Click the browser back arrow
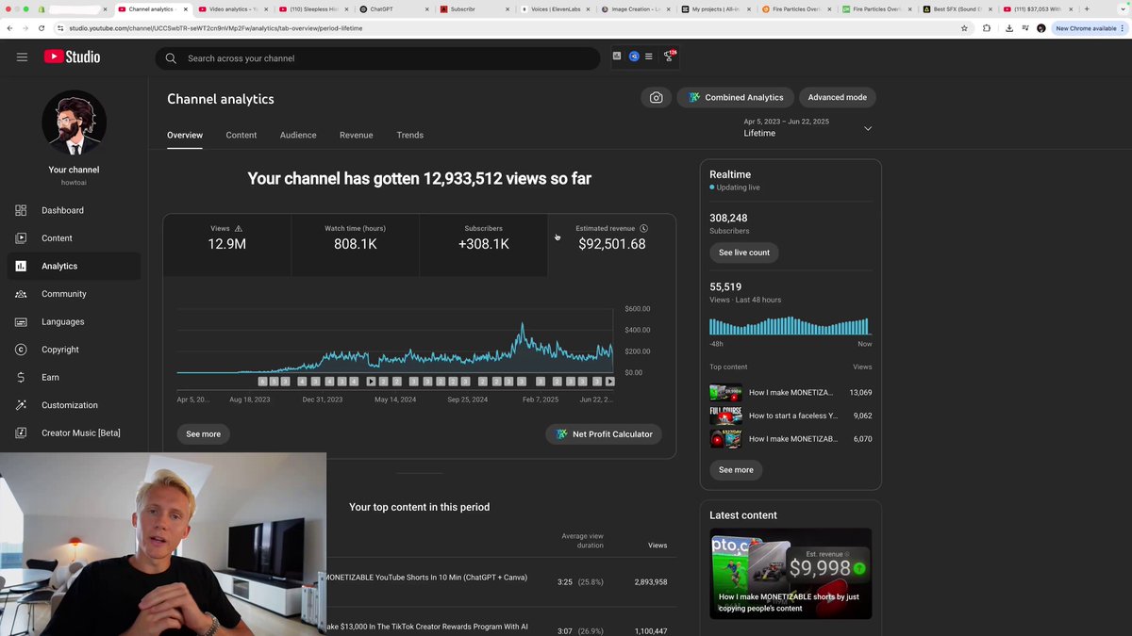The height and width of the screenshot is (636, 1132). point(9,28)
